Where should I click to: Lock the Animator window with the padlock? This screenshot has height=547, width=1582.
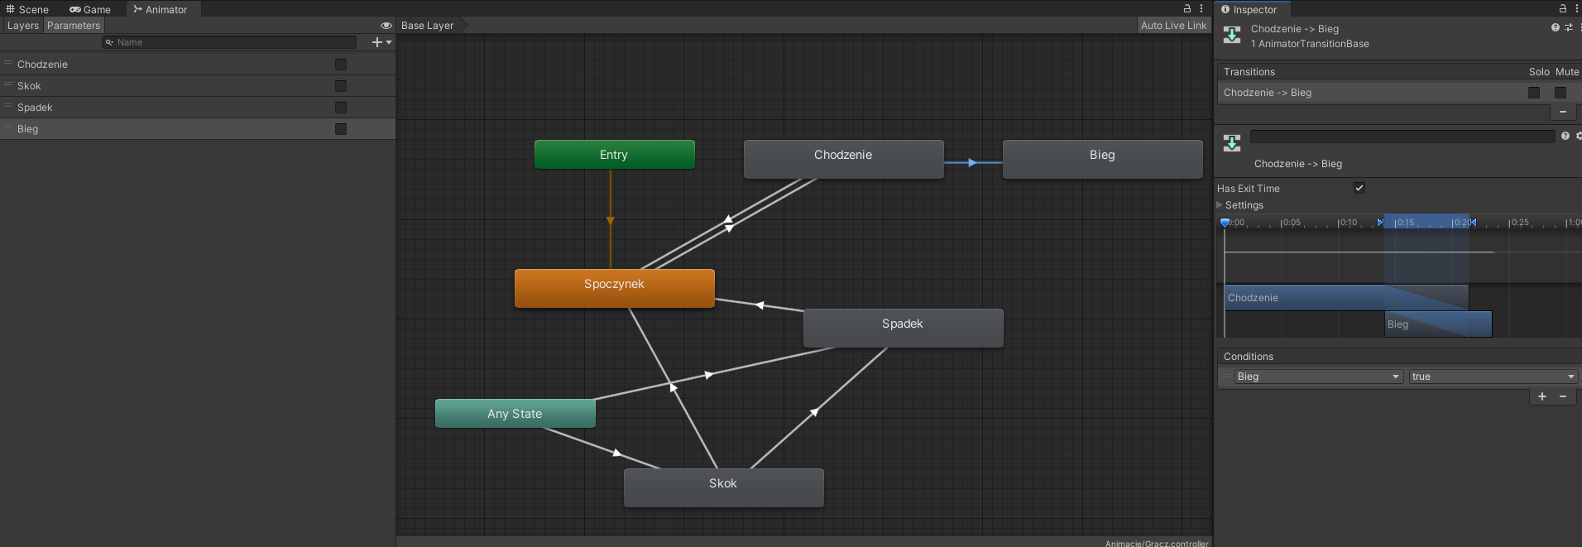[x=1187, y=8]
